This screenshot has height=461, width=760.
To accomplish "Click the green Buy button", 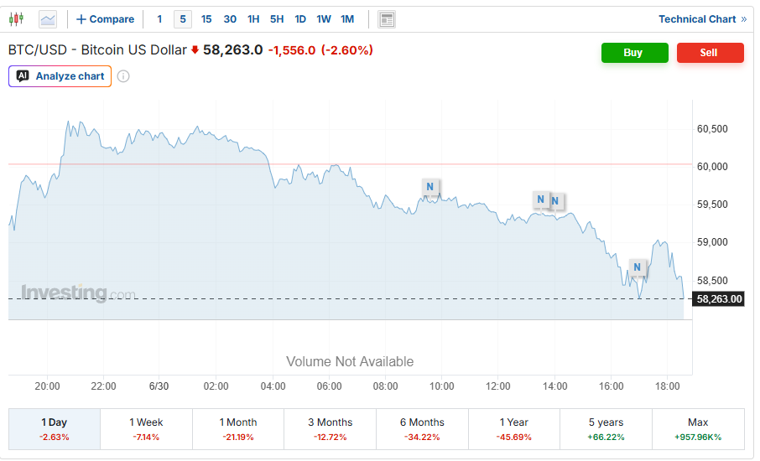I will (635, 53).
